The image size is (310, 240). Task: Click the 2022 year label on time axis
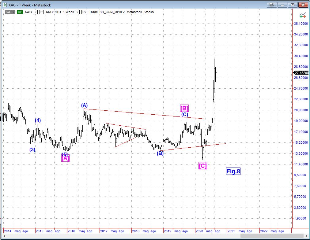tap(264, 231)
